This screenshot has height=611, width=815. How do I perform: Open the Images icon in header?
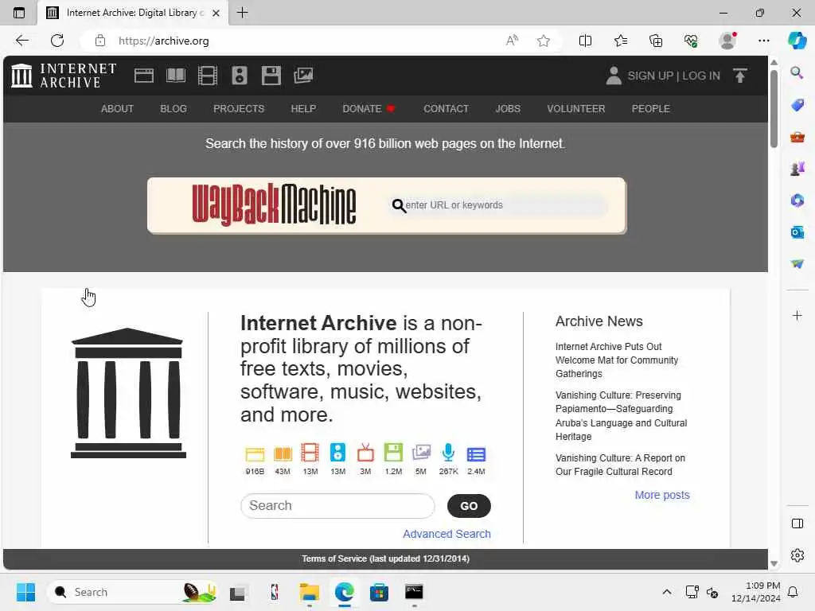[x=303, y=76]
